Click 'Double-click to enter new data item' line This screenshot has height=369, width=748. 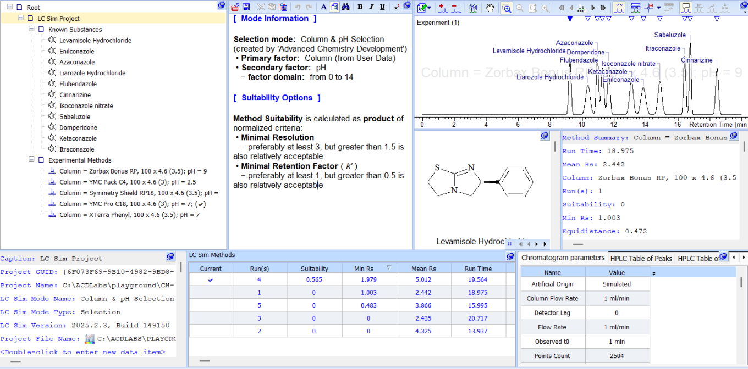[82, 352]
